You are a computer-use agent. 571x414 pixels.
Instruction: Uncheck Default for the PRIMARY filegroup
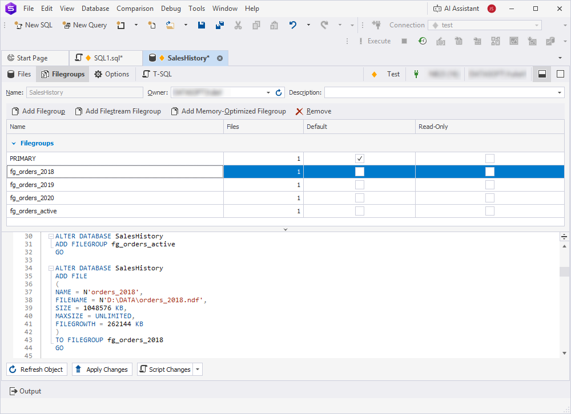click(359, 158)
